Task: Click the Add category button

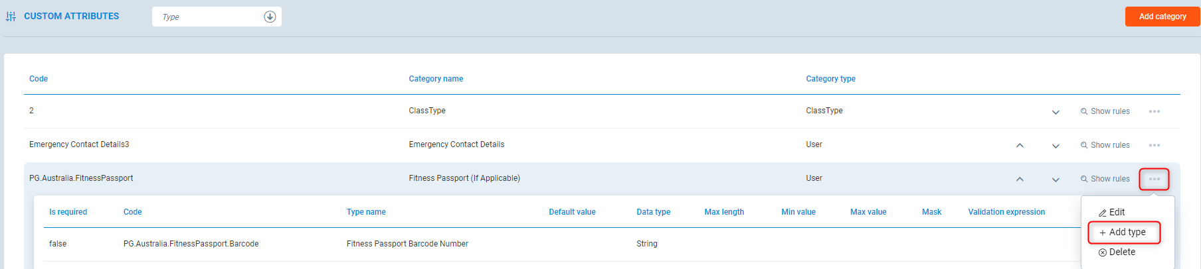Action: (x=1162, y=17)
